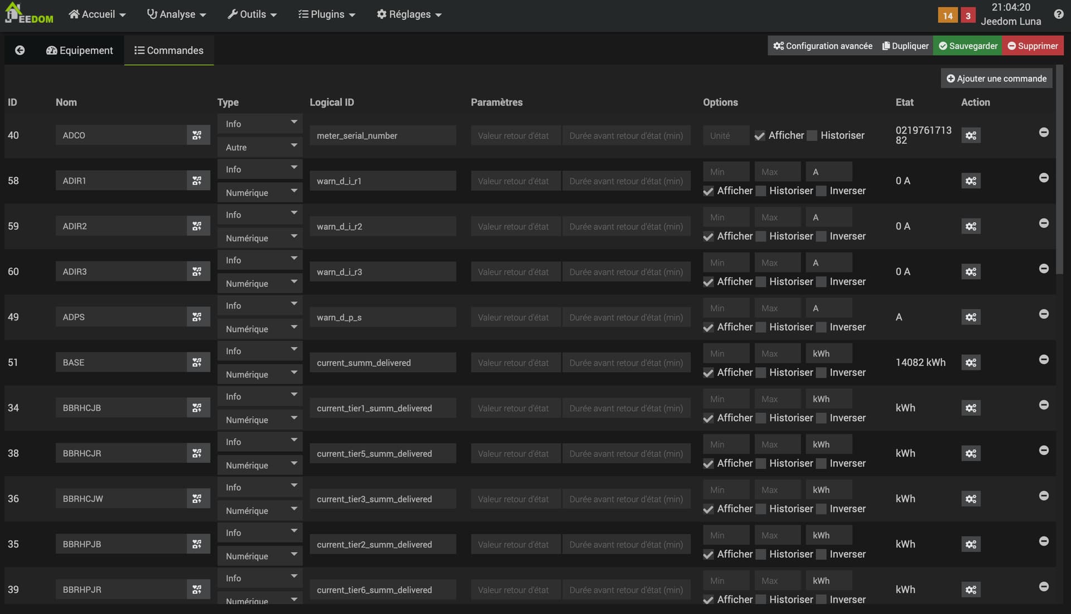Open gears configuration for ADPS command
Image resolution: width=1071 pixels, height=614 pixels.
971,318
